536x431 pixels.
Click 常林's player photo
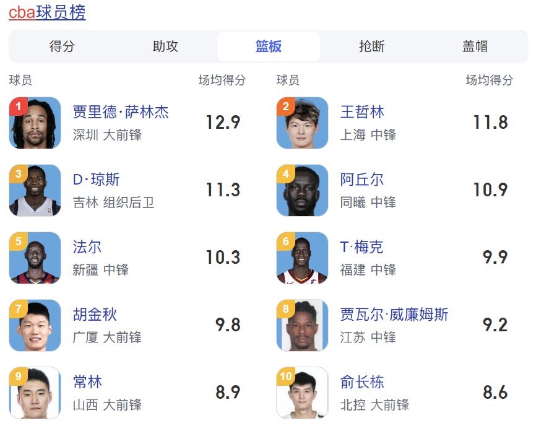click(x=35, y=393)
